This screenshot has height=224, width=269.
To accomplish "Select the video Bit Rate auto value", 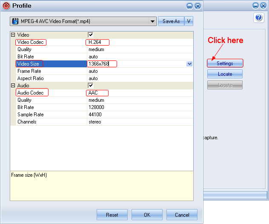I will click(93, 57).
